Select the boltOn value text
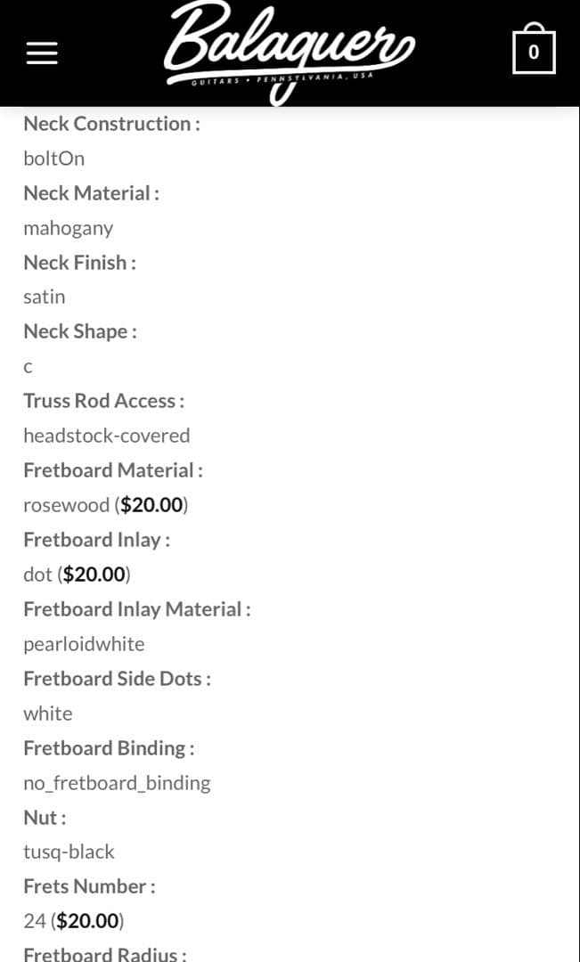Image resolution: width=580 pixels, height=962 pixels. click(54, 159)
